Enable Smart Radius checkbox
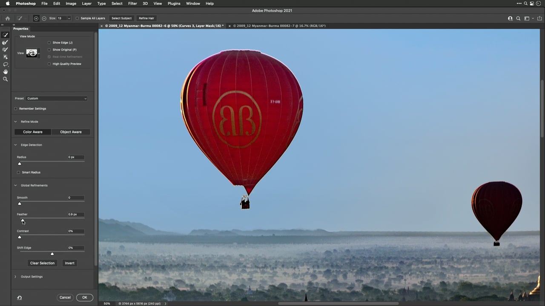 (x=18, y=172)
